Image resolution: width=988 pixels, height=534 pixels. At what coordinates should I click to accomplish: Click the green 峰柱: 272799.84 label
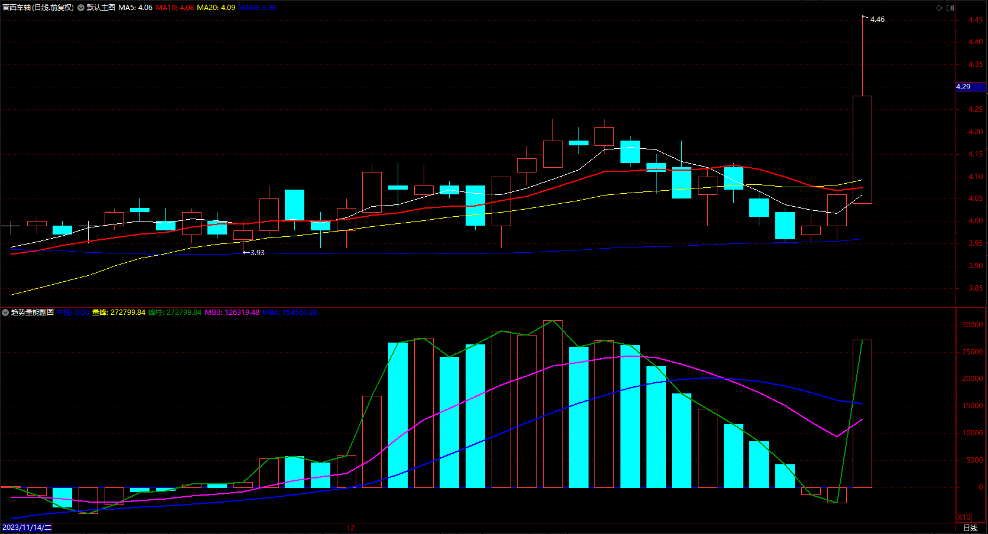click(175, 312)
